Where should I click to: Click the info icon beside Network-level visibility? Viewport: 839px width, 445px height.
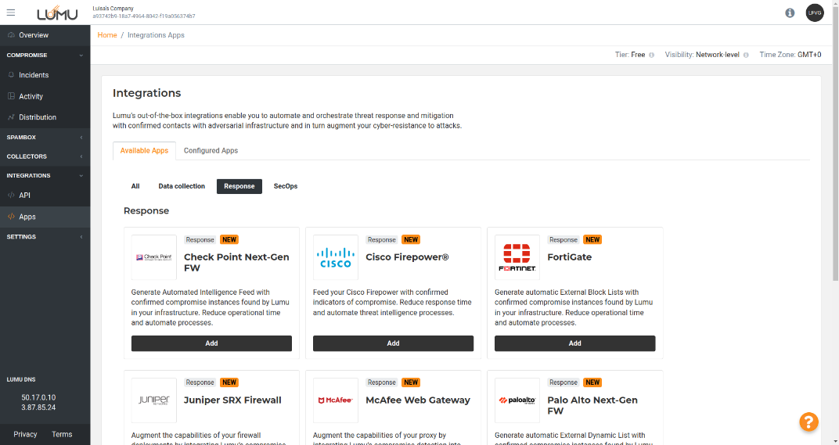[x=746, y=56]
